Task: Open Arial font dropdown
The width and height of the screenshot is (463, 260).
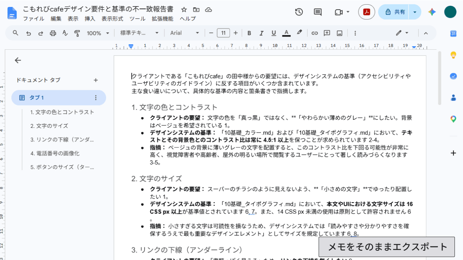Action: point(185,33)
